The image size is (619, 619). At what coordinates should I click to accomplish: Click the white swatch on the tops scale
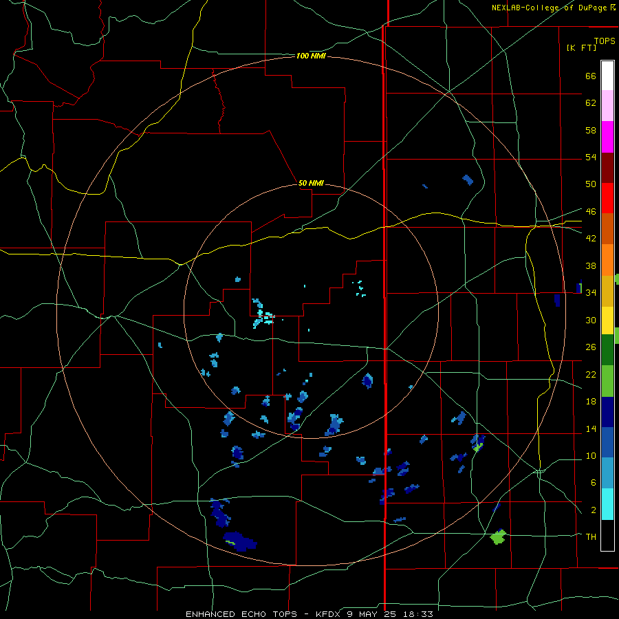pyautogui.click(x=607, y=76)
